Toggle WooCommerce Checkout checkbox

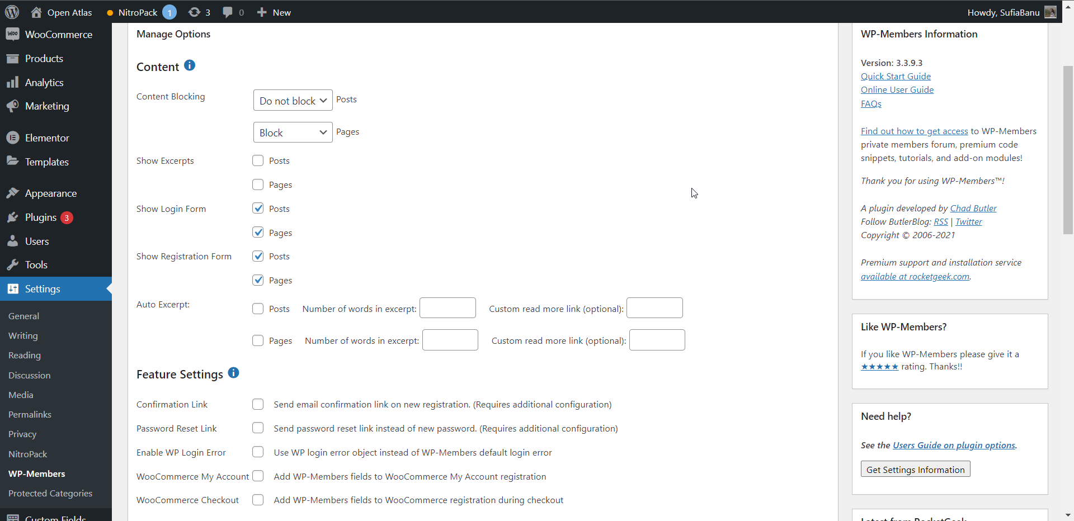(x=258, y=500)
